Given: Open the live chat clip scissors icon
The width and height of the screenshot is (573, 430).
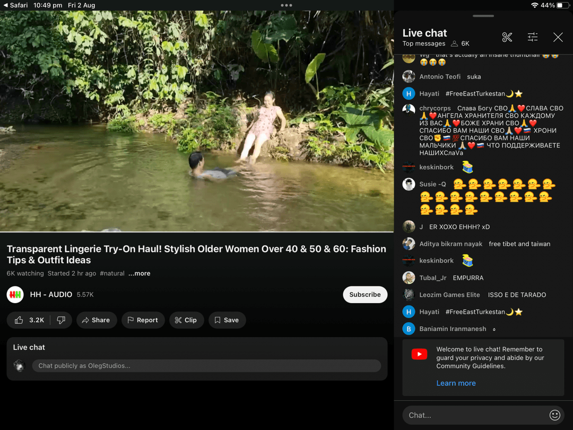Looking at the screenshot, I should click(x=507, y=37).
